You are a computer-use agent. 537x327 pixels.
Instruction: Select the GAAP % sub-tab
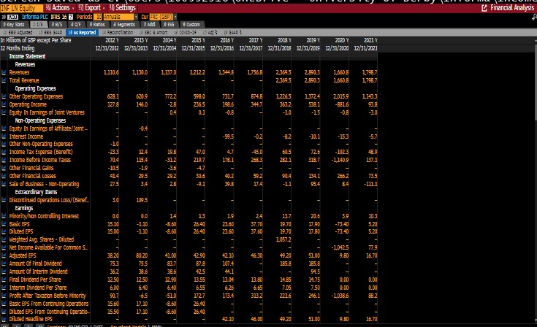pyautogui.click(x=233, y=33)
